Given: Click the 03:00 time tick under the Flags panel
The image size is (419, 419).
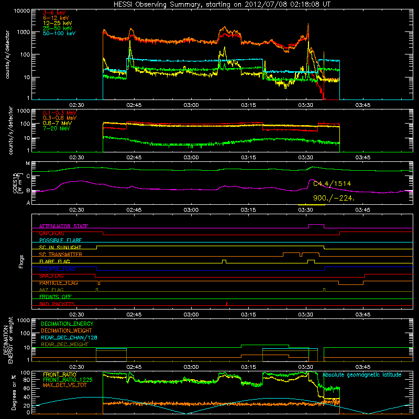Looking at the screenshot, I should point(191,315).
